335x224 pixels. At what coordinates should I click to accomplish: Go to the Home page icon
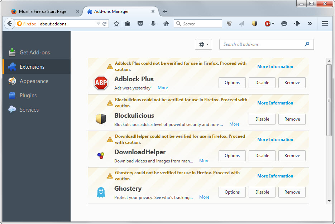(x=166, y=24)
